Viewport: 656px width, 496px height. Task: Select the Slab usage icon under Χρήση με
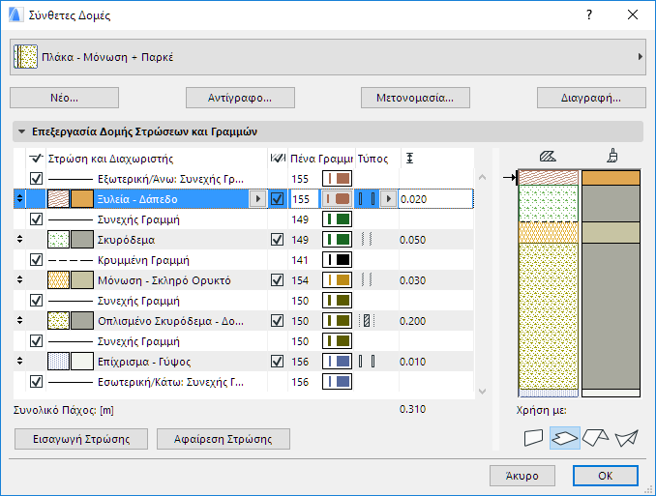564,438
